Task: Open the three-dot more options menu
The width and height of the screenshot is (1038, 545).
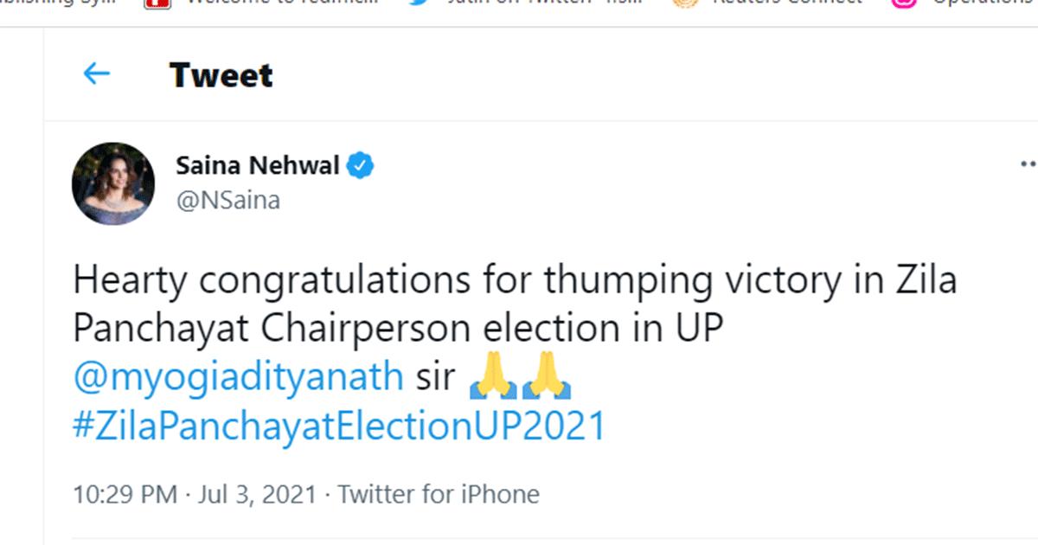Action: 1028,164
